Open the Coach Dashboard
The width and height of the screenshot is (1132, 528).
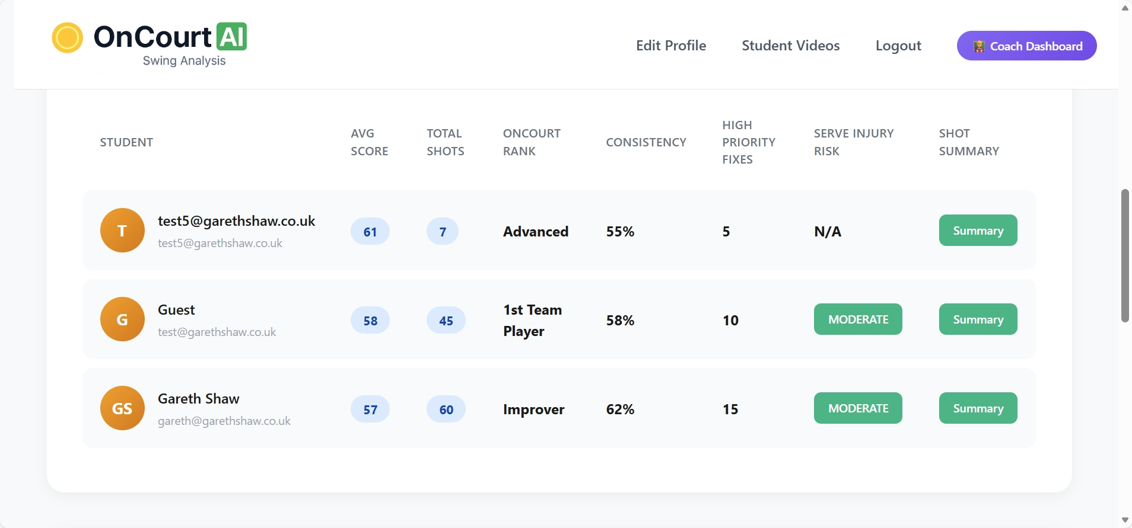click(1026, 46)
